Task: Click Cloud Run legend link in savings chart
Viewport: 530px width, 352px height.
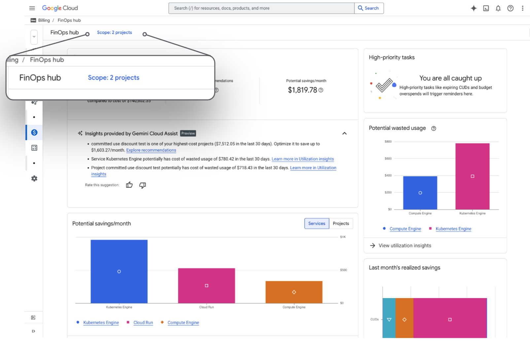Action: pos(143,323)
